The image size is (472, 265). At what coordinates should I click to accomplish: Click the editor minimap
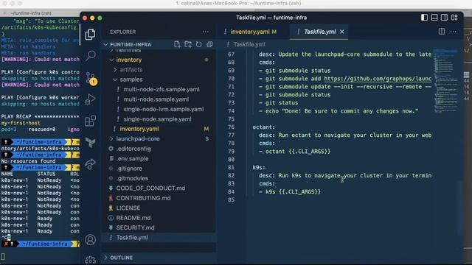click(445, 81)
